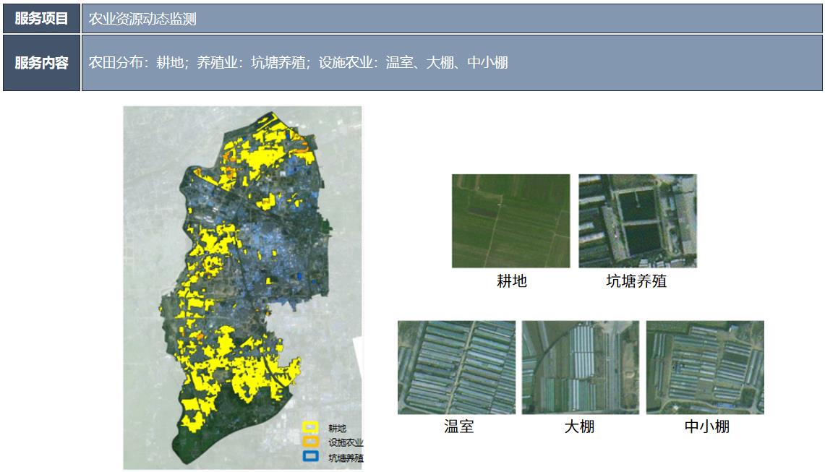Image resolution: width=825 pixels, height=472 pixels.
Task: Open the agricultural resource distribution map
Action: tap(242, 287)
